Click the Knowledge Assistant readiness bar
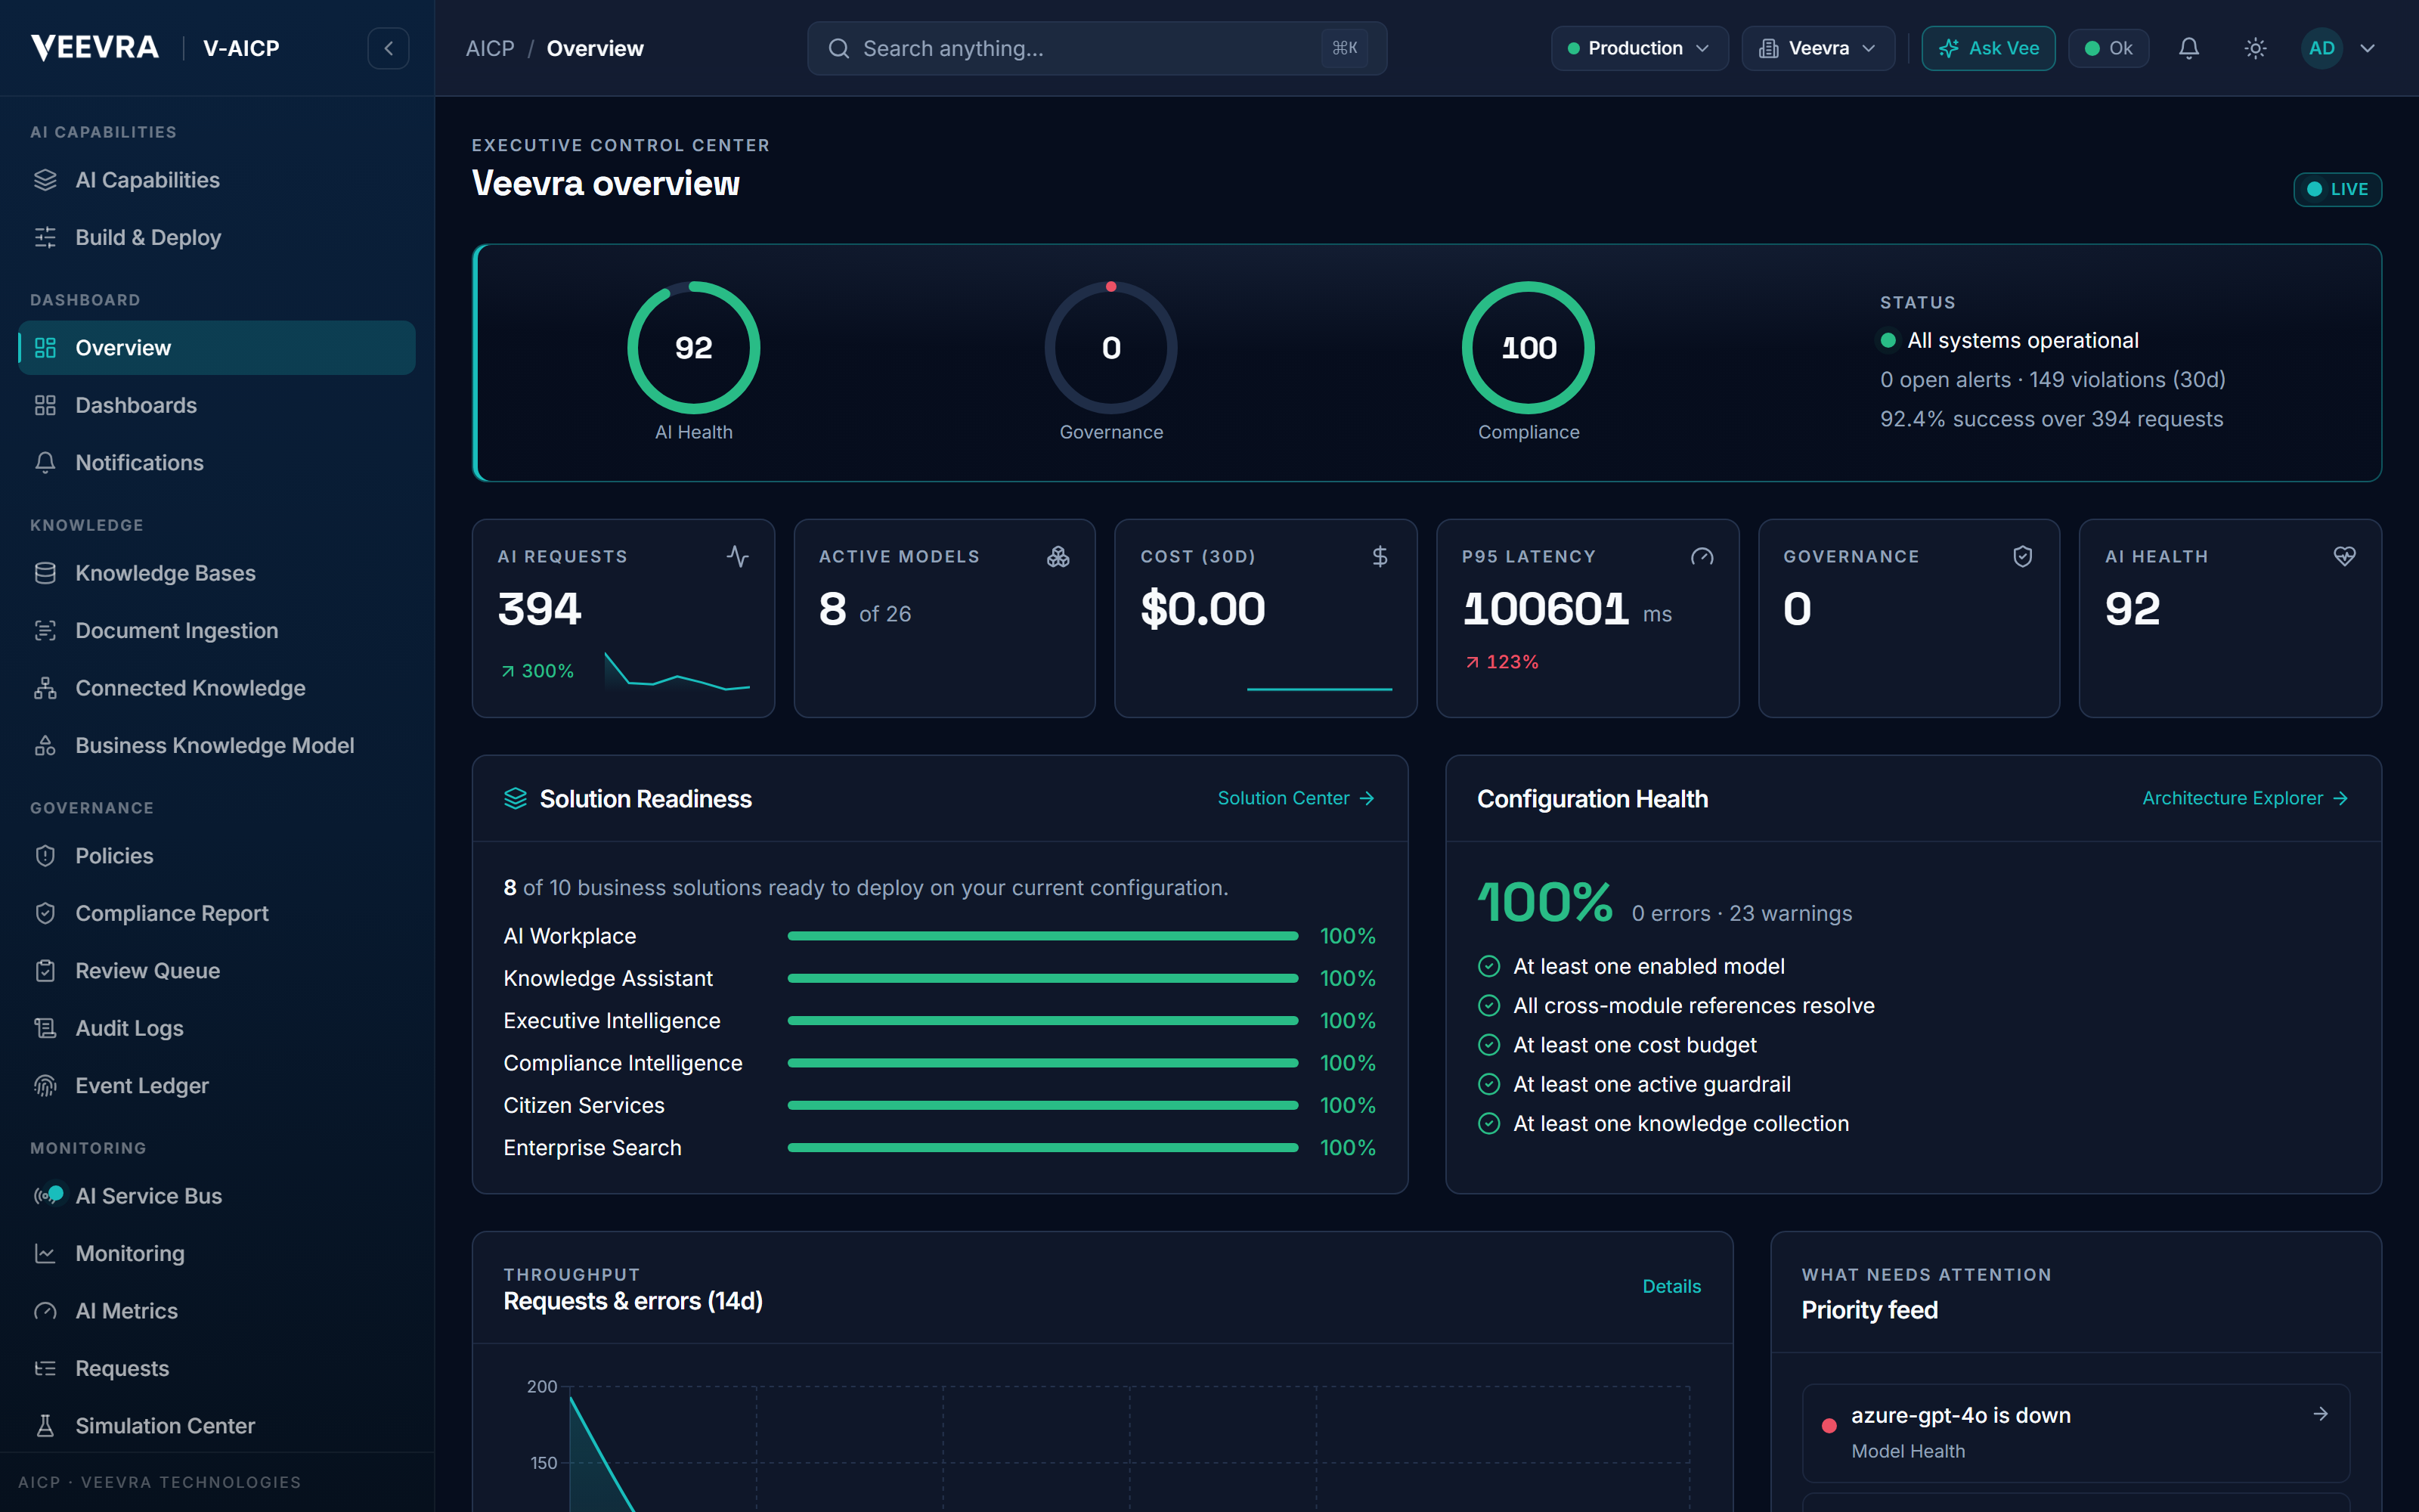 tap(1042, 978)
